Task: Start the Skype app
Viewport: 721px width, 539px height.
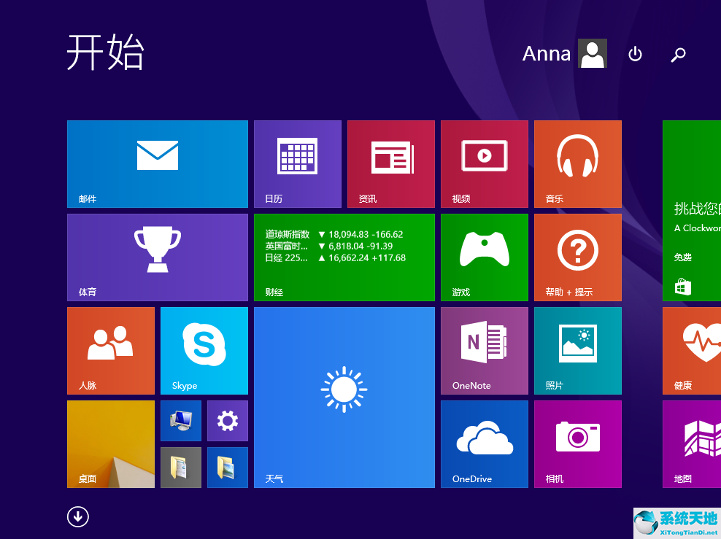Action: point(204,351)
